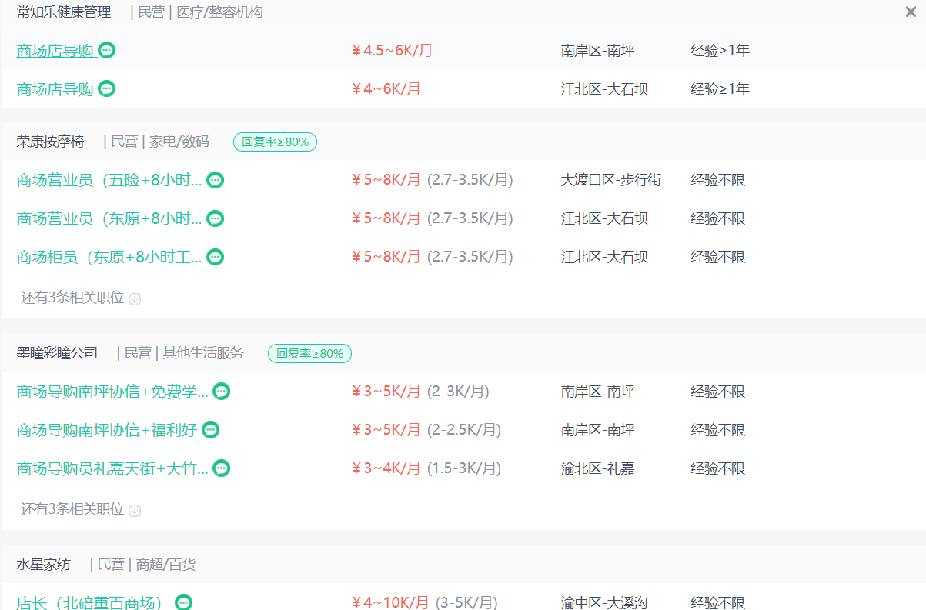This screenshot has width=926, height=610.
Task: Open the 荣康按摩椅 company page
Action: (x=51, y=142)
